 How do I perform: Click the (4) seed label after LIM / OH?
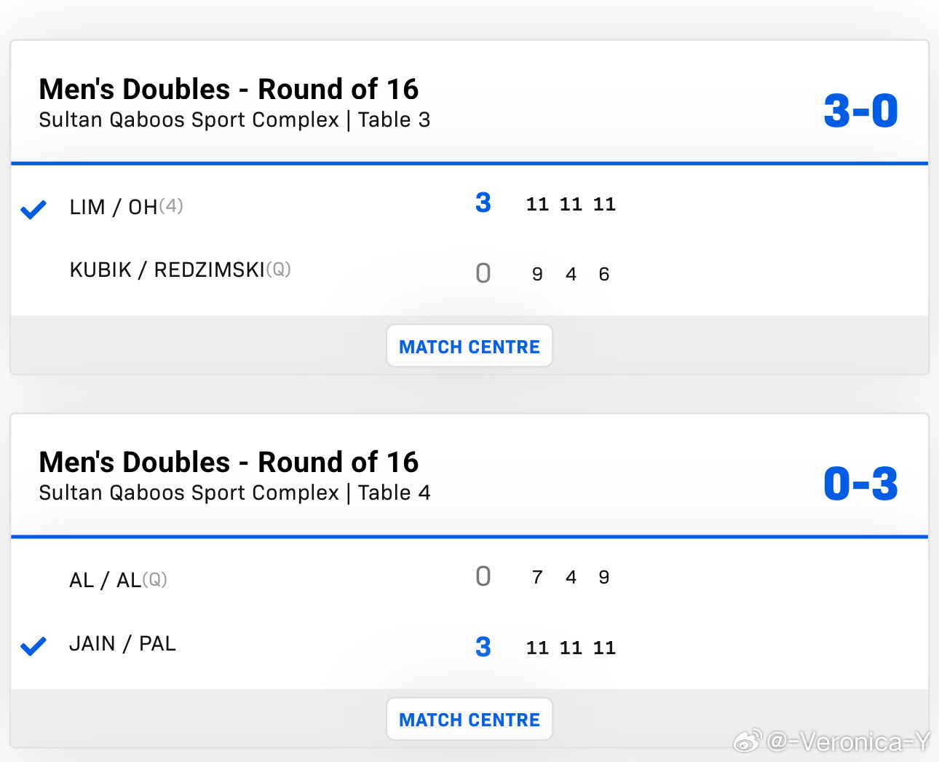(171, 205)
